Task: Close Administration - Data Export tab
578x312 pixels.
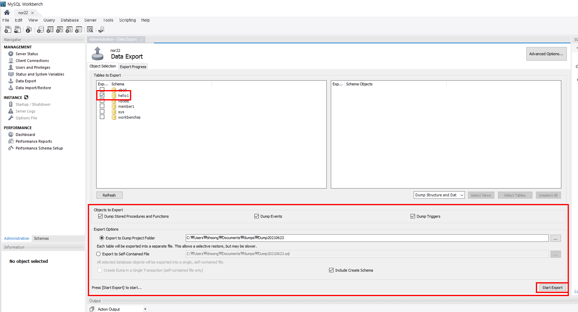Action: pos(142,40)
